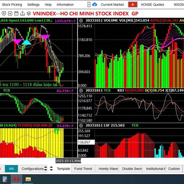Click the shield icon in the chart toolbar
This screenshot has width=184, height=184.
click(x=4, y=14)
